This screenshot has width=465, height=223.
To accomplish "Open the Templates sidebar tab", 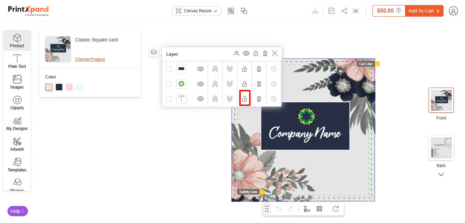I will point(17,165).
